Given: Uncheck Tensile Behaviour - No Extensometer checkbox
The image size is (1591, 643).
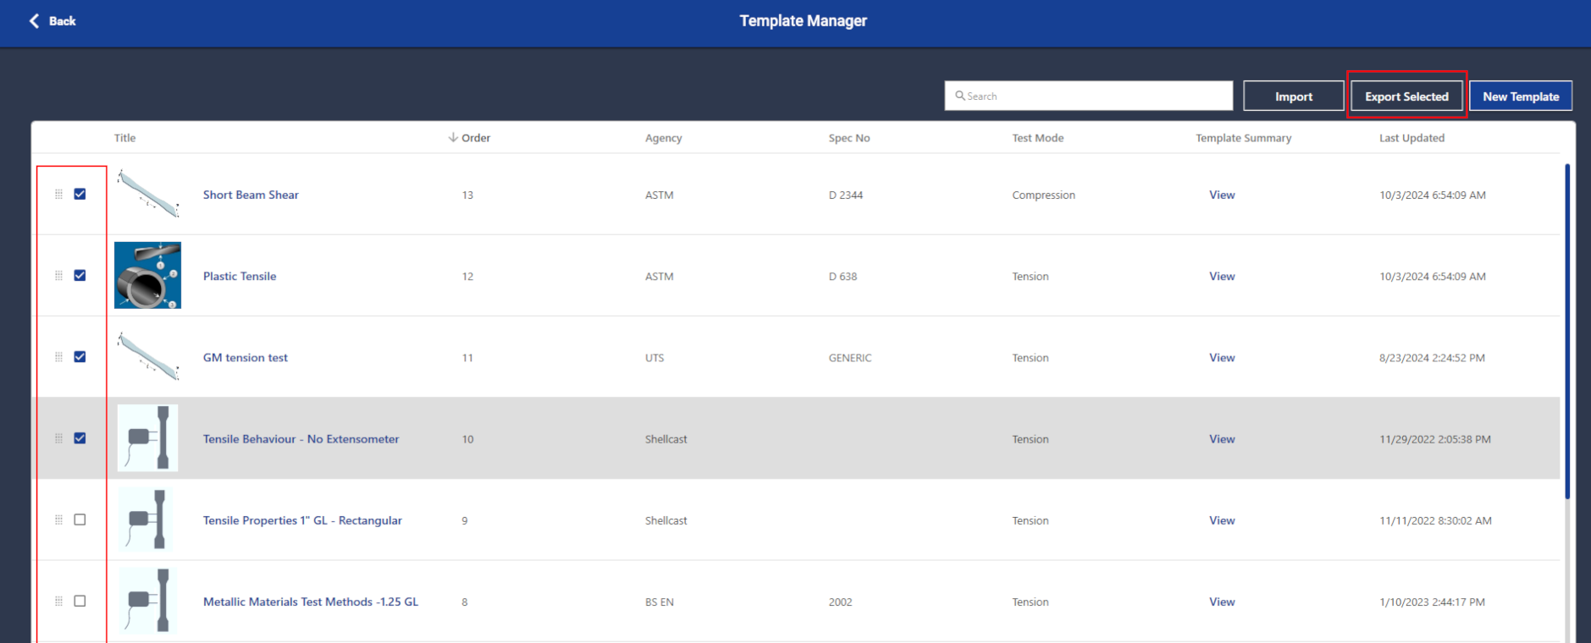Looking at the screenshot, I should pos(80,438).
